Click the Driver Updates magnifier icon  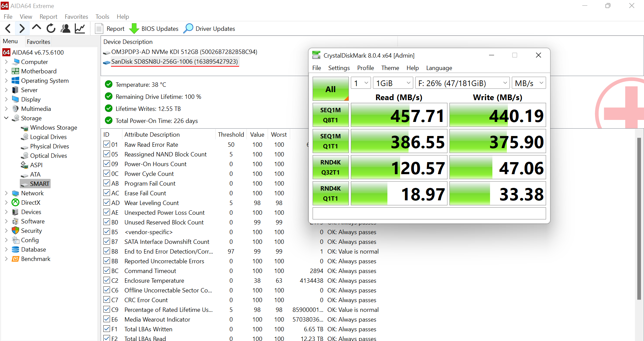coord(188,28)
